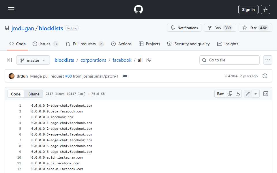Open more file actions ellipsis menu
277x173 pixels.
pyautogui.click(x=268, y=60)
